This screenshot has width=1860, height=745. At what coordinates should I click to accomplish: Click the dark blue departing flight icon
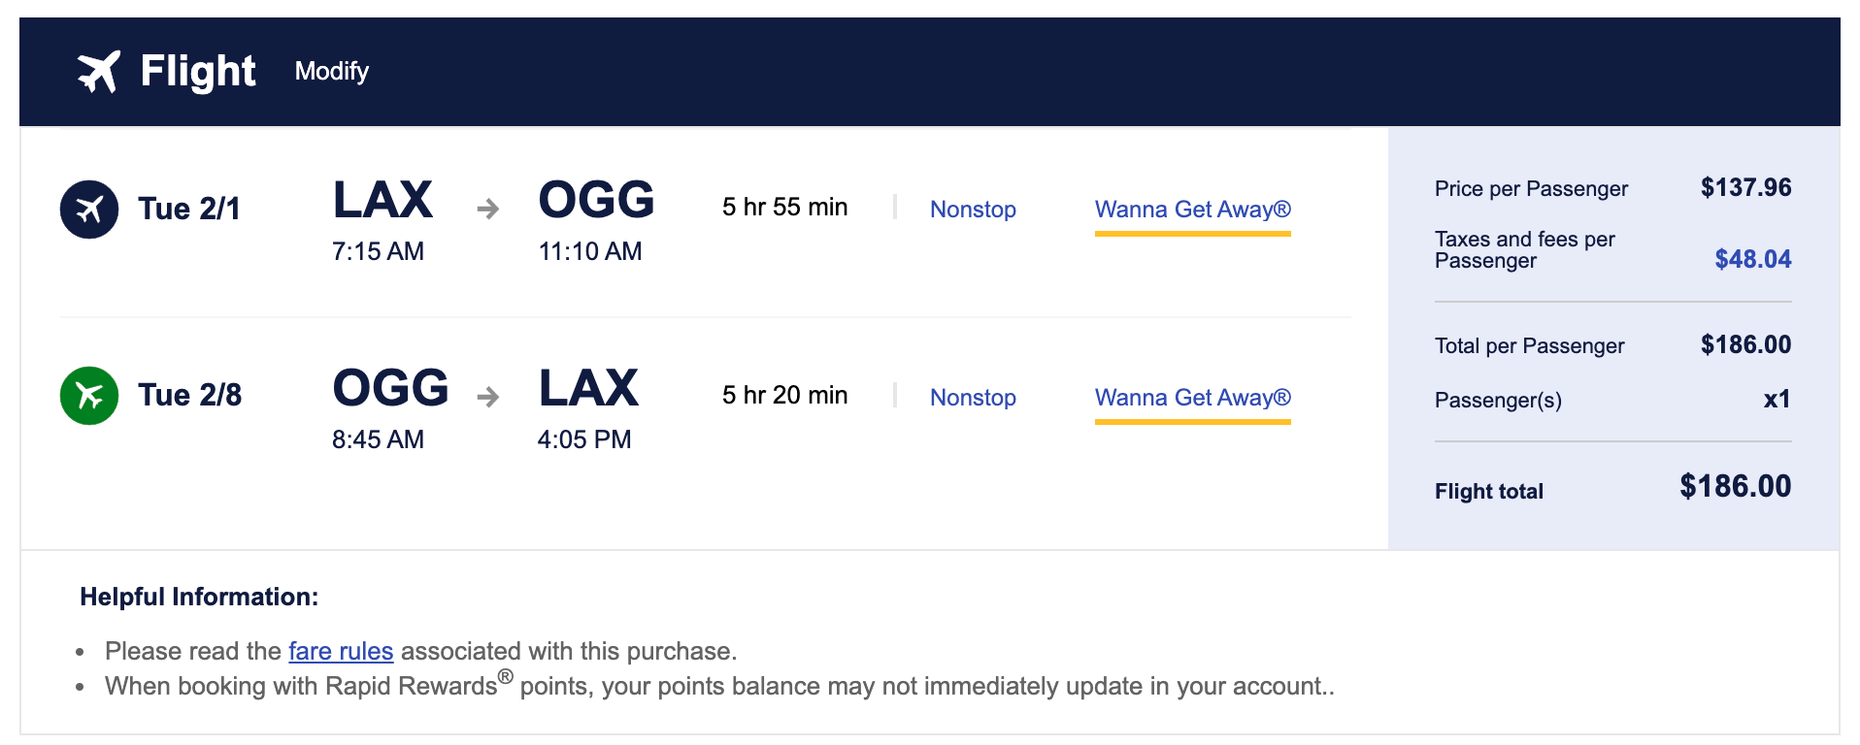(x=89, y=209)
